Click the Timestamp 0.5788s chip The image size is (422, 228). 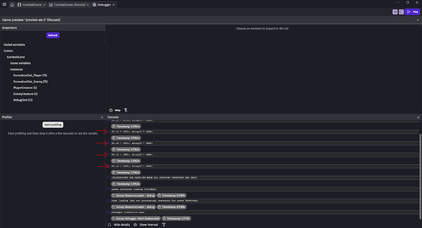(171, 207)
